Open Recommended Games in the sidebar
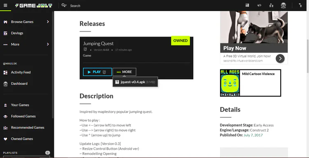The width and height of the screenshot is (309, 158). point(28,127)
